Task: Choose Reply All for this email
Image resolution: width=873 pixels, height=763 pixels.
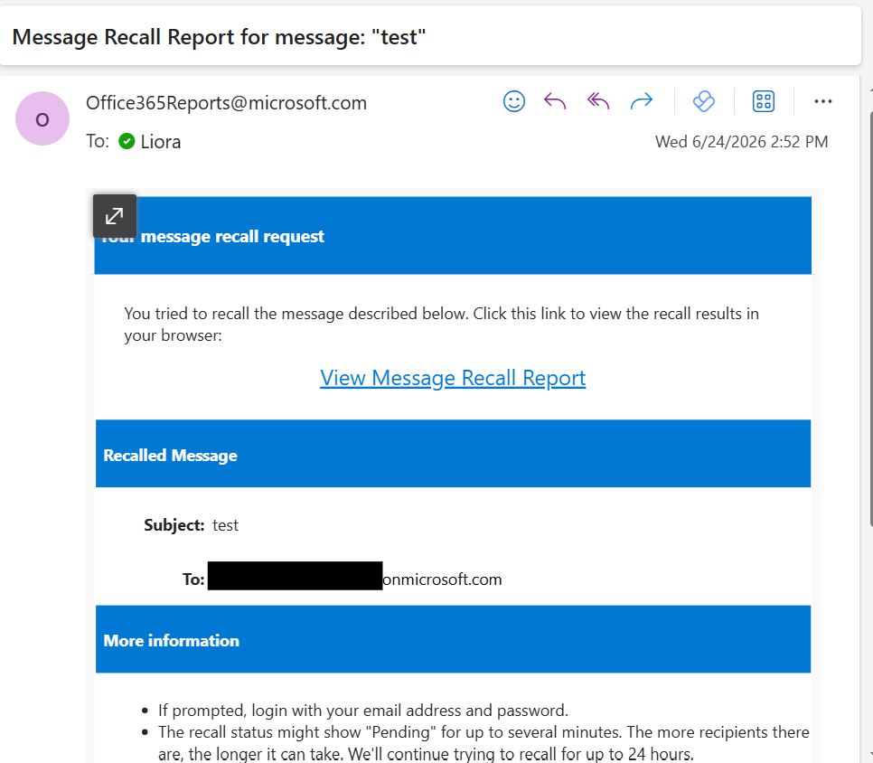Action: coord(598,101)
